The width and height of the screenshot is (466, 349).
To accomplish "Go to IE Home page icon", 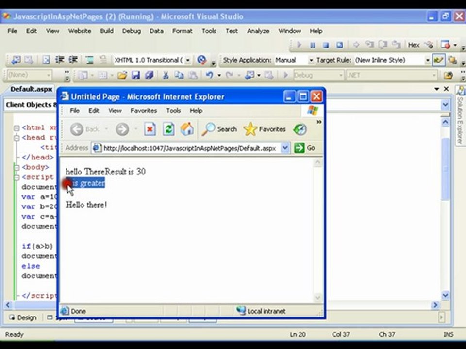I will 187,129.
